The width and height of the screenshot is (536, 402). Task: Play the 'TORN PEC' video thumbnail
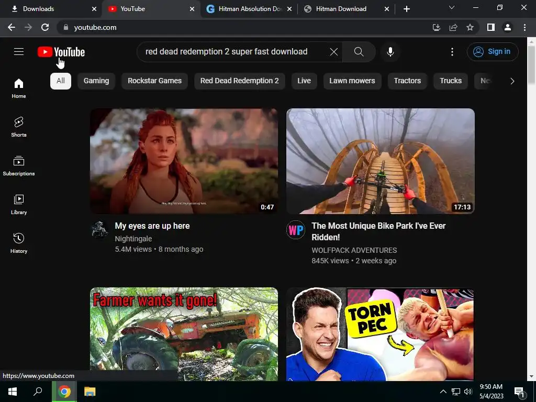point(380,334)
